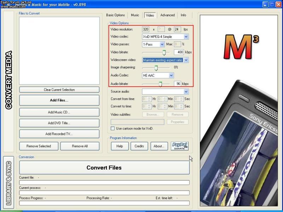This screenshot has height=212, width=283.
Task: Click the Remove Selected button
Action: pos(39,146)
